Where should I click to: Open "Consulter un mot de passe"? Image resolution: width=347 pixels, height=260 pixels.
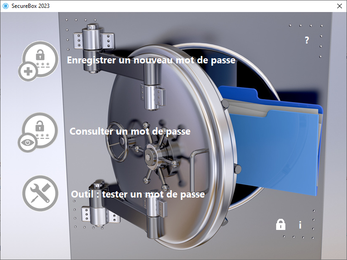coord(130,131)
